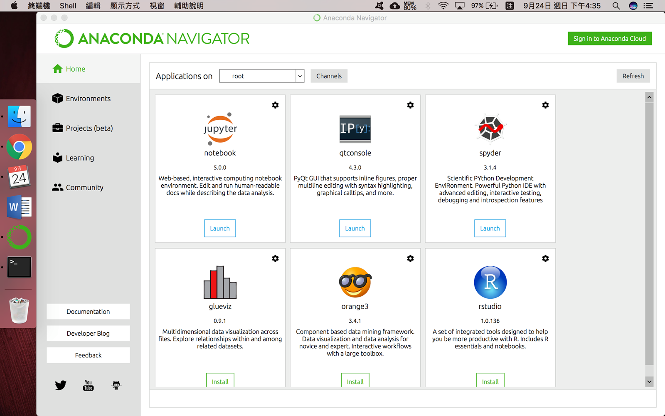
Task: Open the Environments tab
Action: point(88,99)
